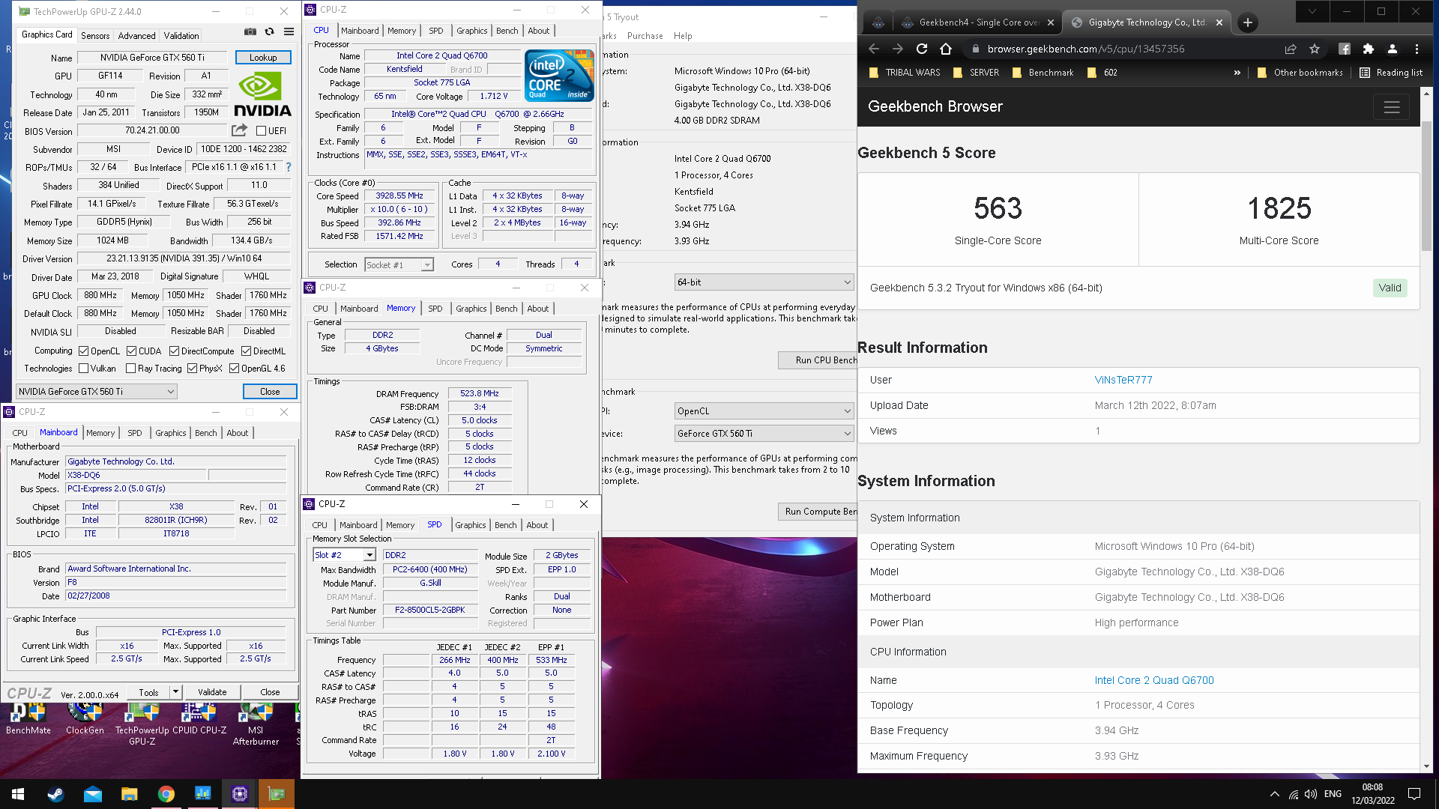Click the NVIDIA logo in GPU-Z
The width and height of the screenshot is (1439, 809).
pyautogui.click(x=262, y=94)
